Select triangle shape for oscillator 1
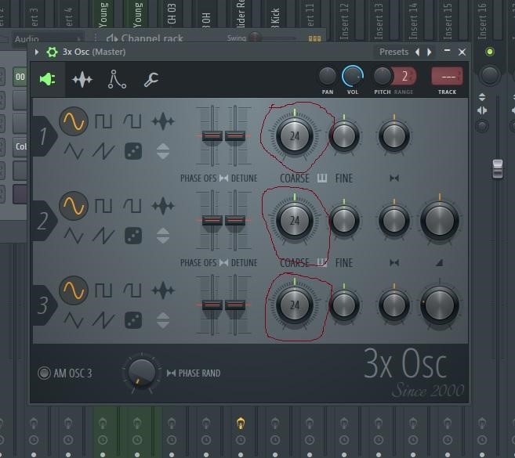This screenshot has width=515, height=458. click(74, 151)
